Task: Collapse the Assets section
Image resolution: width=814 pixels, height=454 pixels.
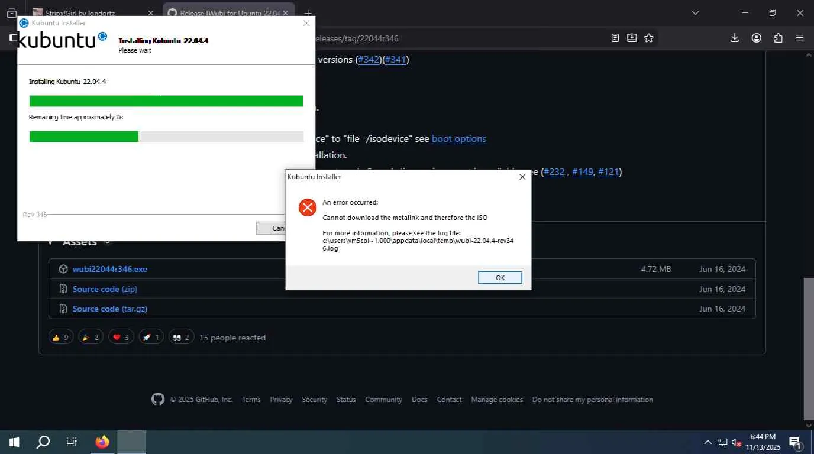Action: pos(51,242)
